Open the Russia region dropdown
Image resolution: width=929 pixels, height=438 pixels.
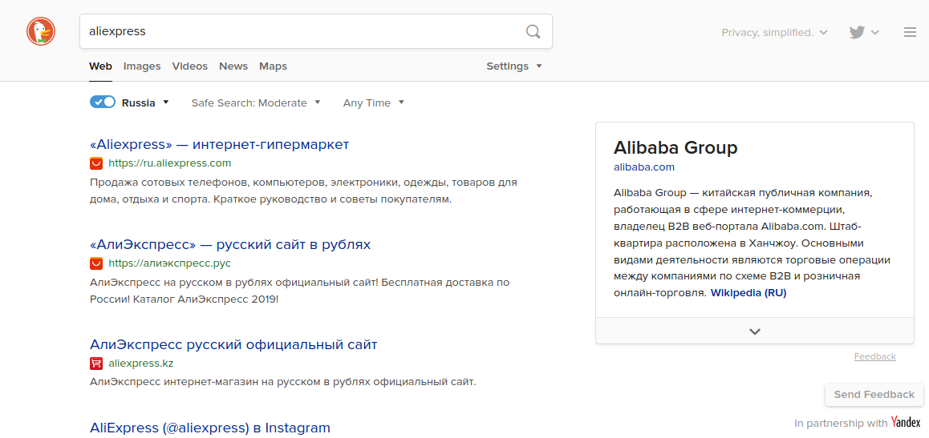point(146,102)
